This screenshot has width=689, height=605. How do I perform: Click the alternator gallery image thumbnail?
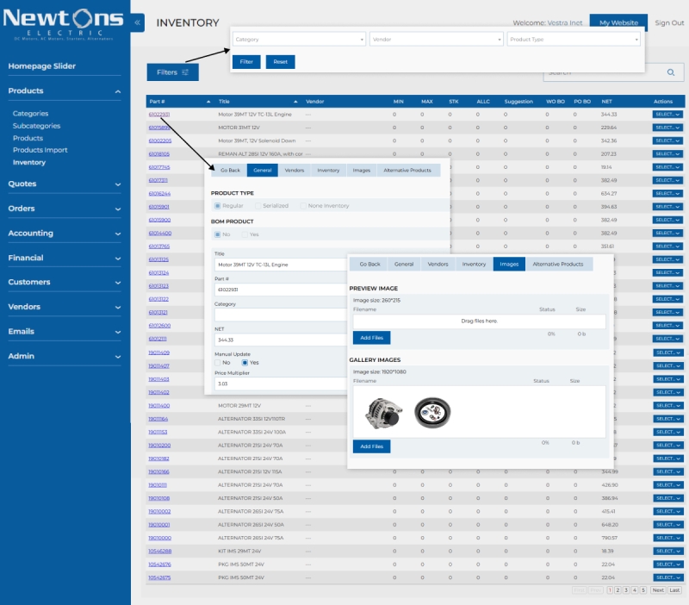click(x=380, y=411)
